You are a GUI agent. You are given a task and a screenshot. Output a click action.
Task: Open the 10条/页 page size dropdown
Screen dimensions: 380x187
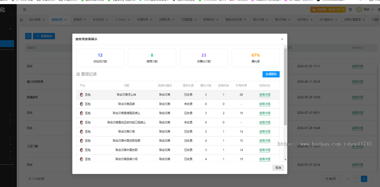click(333, 179)
